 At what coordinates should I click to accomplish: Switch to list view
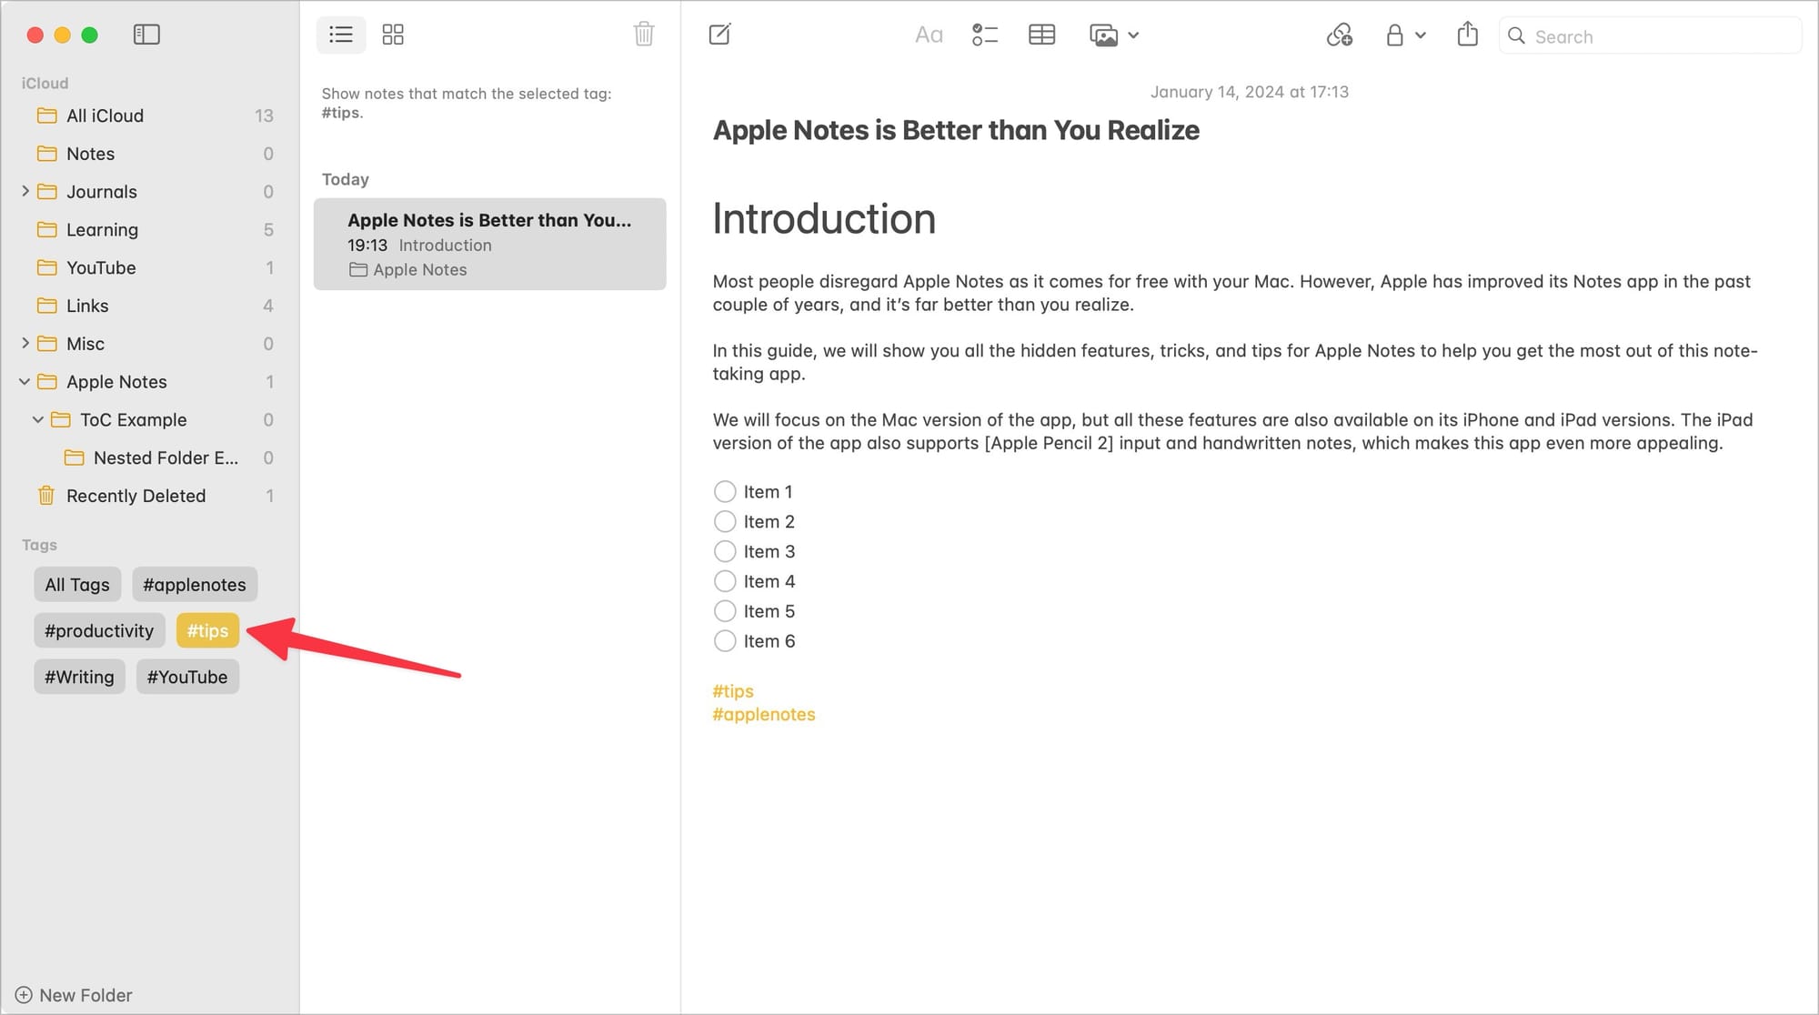341,35
